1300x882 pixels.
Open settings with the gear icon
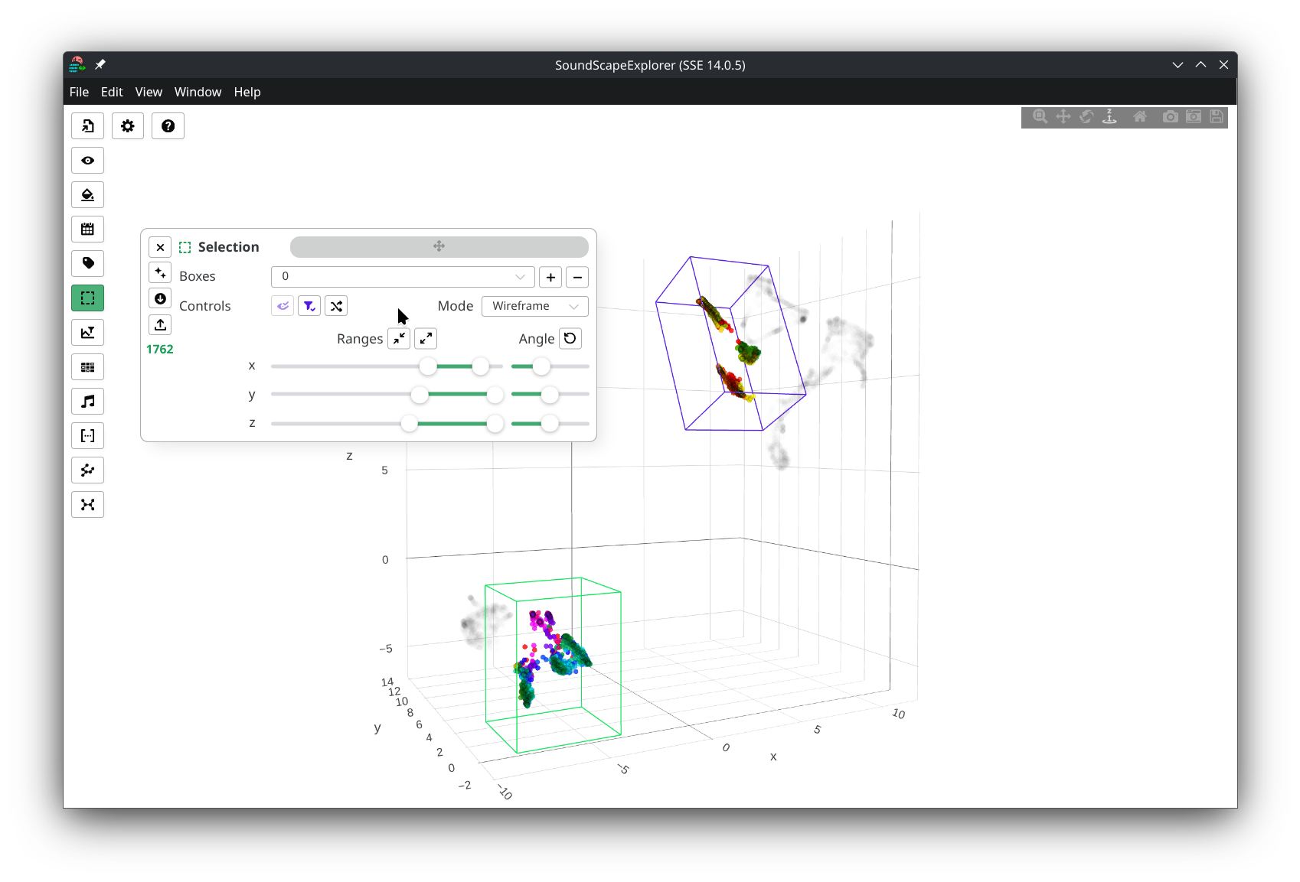pos(128,126)
